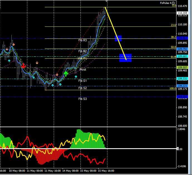The height and width of the screenshot is (175, 192).
Task: Click the 14 May 08:00 time label
Action: click(x=70, y=171)
